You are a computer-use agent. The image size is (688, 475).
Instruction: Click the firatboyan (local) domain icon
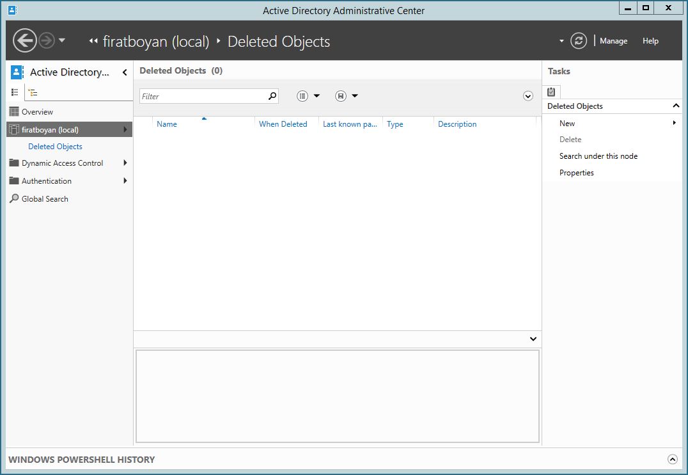point(14,129)
